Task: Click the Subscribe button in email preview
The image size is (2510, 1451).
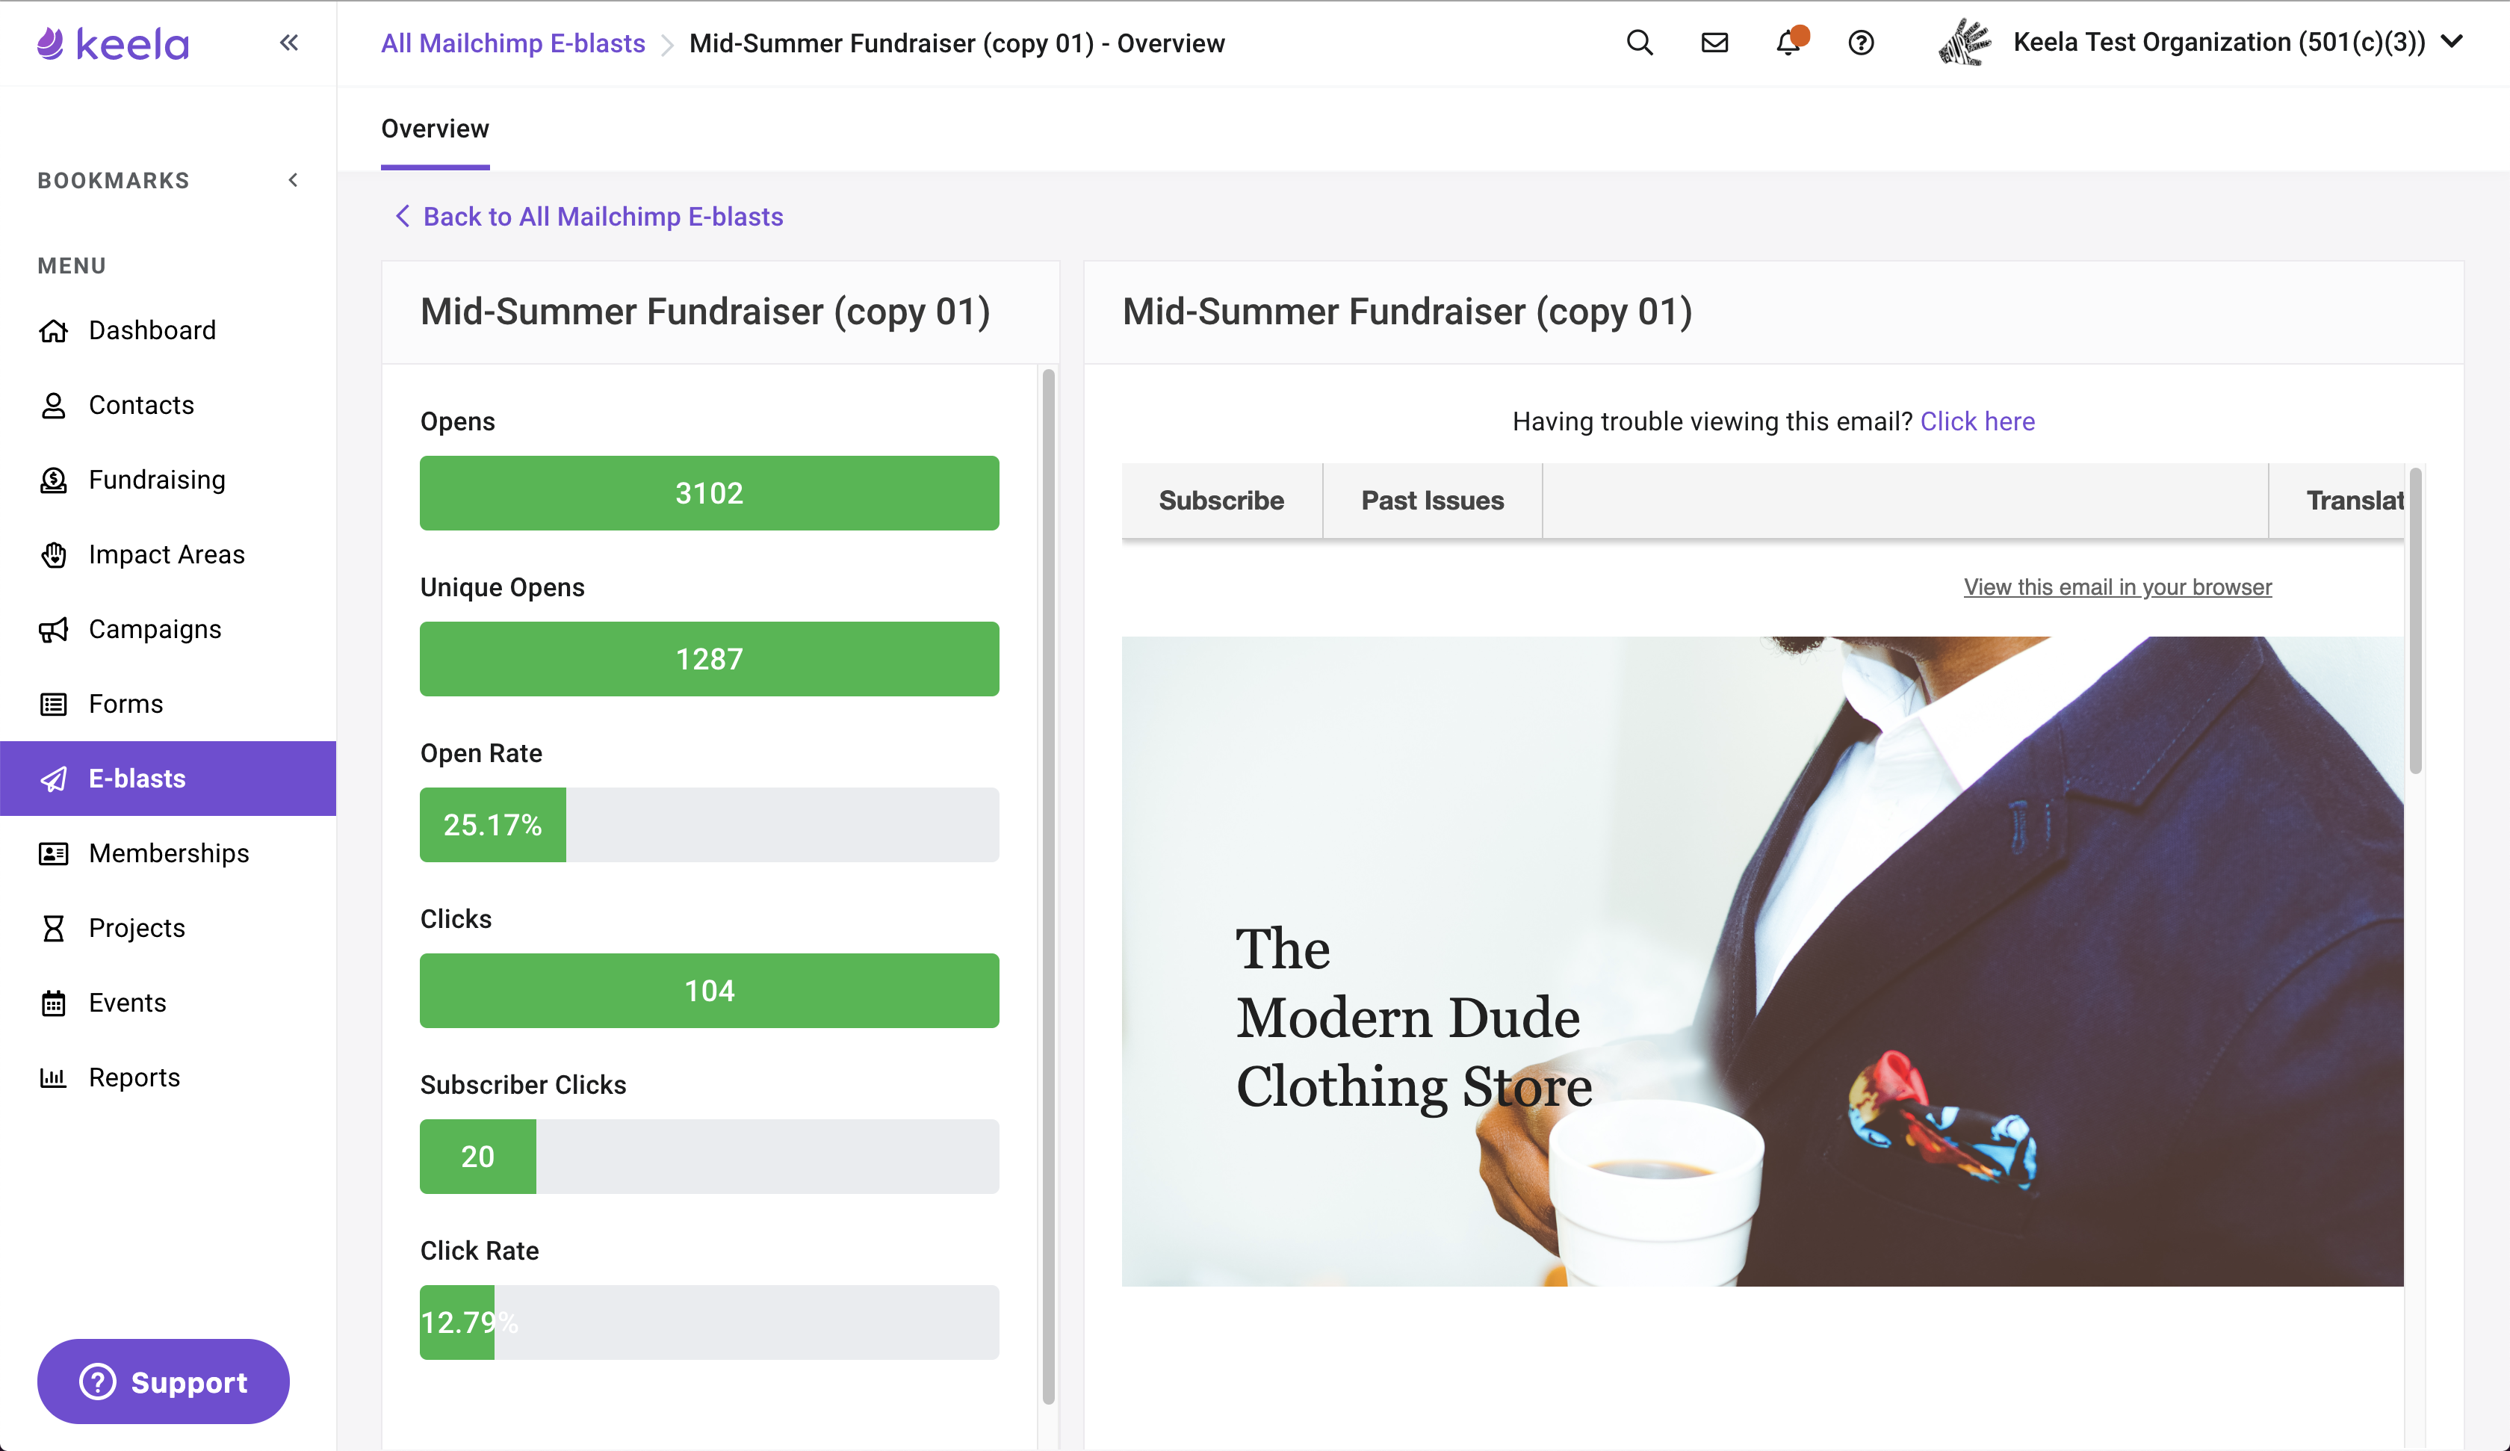Action: pos(1221,501)
